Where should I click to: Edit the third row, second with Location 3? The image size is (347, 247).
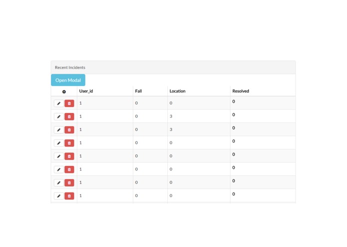[x=58, y=130]
